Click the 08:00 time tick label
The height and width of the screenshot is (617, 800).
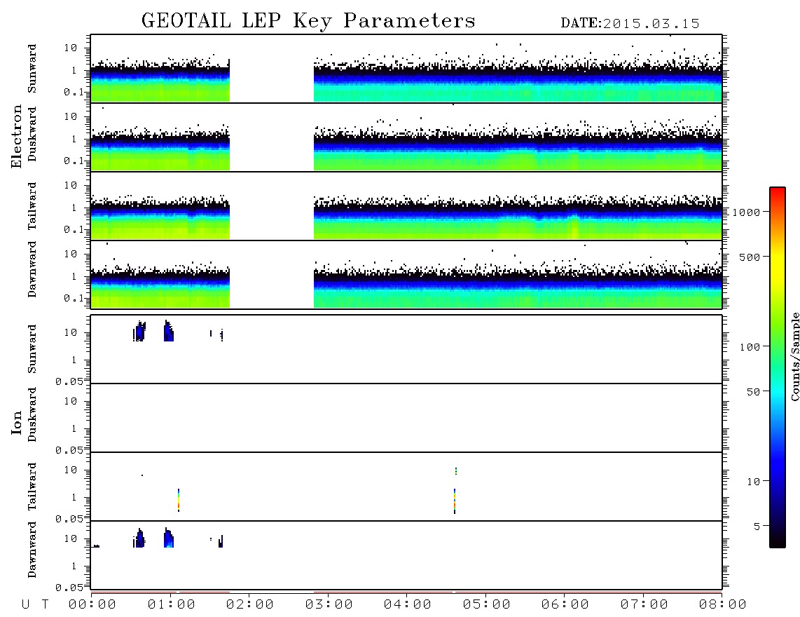[x=723, y=605]
